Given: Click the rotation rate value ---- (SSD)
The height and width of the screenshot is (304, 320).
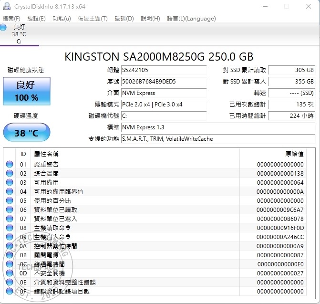Looking at the screenshot, I should (292, 93).
